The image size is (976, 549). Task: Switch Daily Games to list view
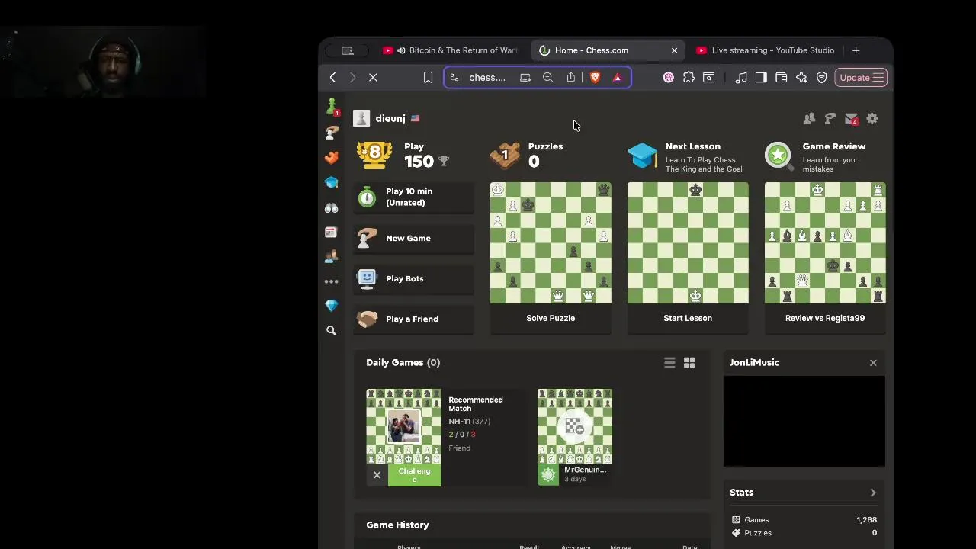coord(669,363)
